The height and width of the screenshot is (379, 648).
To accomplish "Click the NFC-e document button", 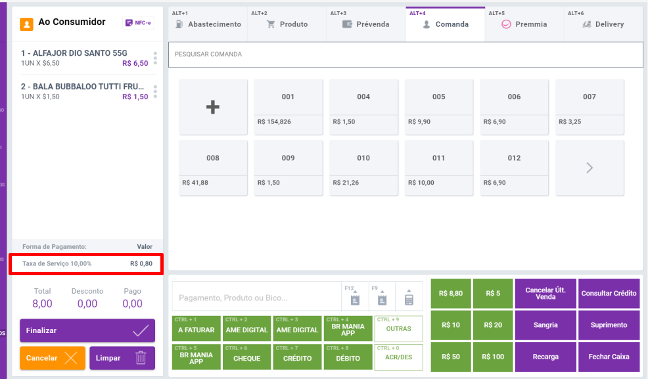I will [x=138, y=23].
